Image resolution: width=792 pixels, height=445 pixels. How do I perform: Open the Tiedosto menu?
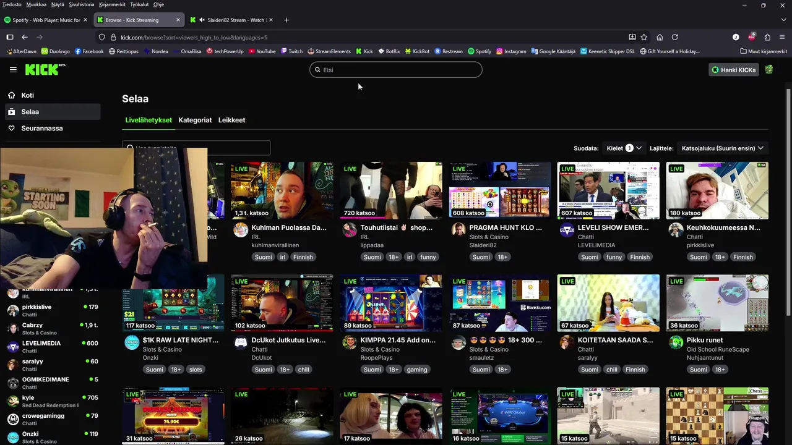(x=12, y=4)
